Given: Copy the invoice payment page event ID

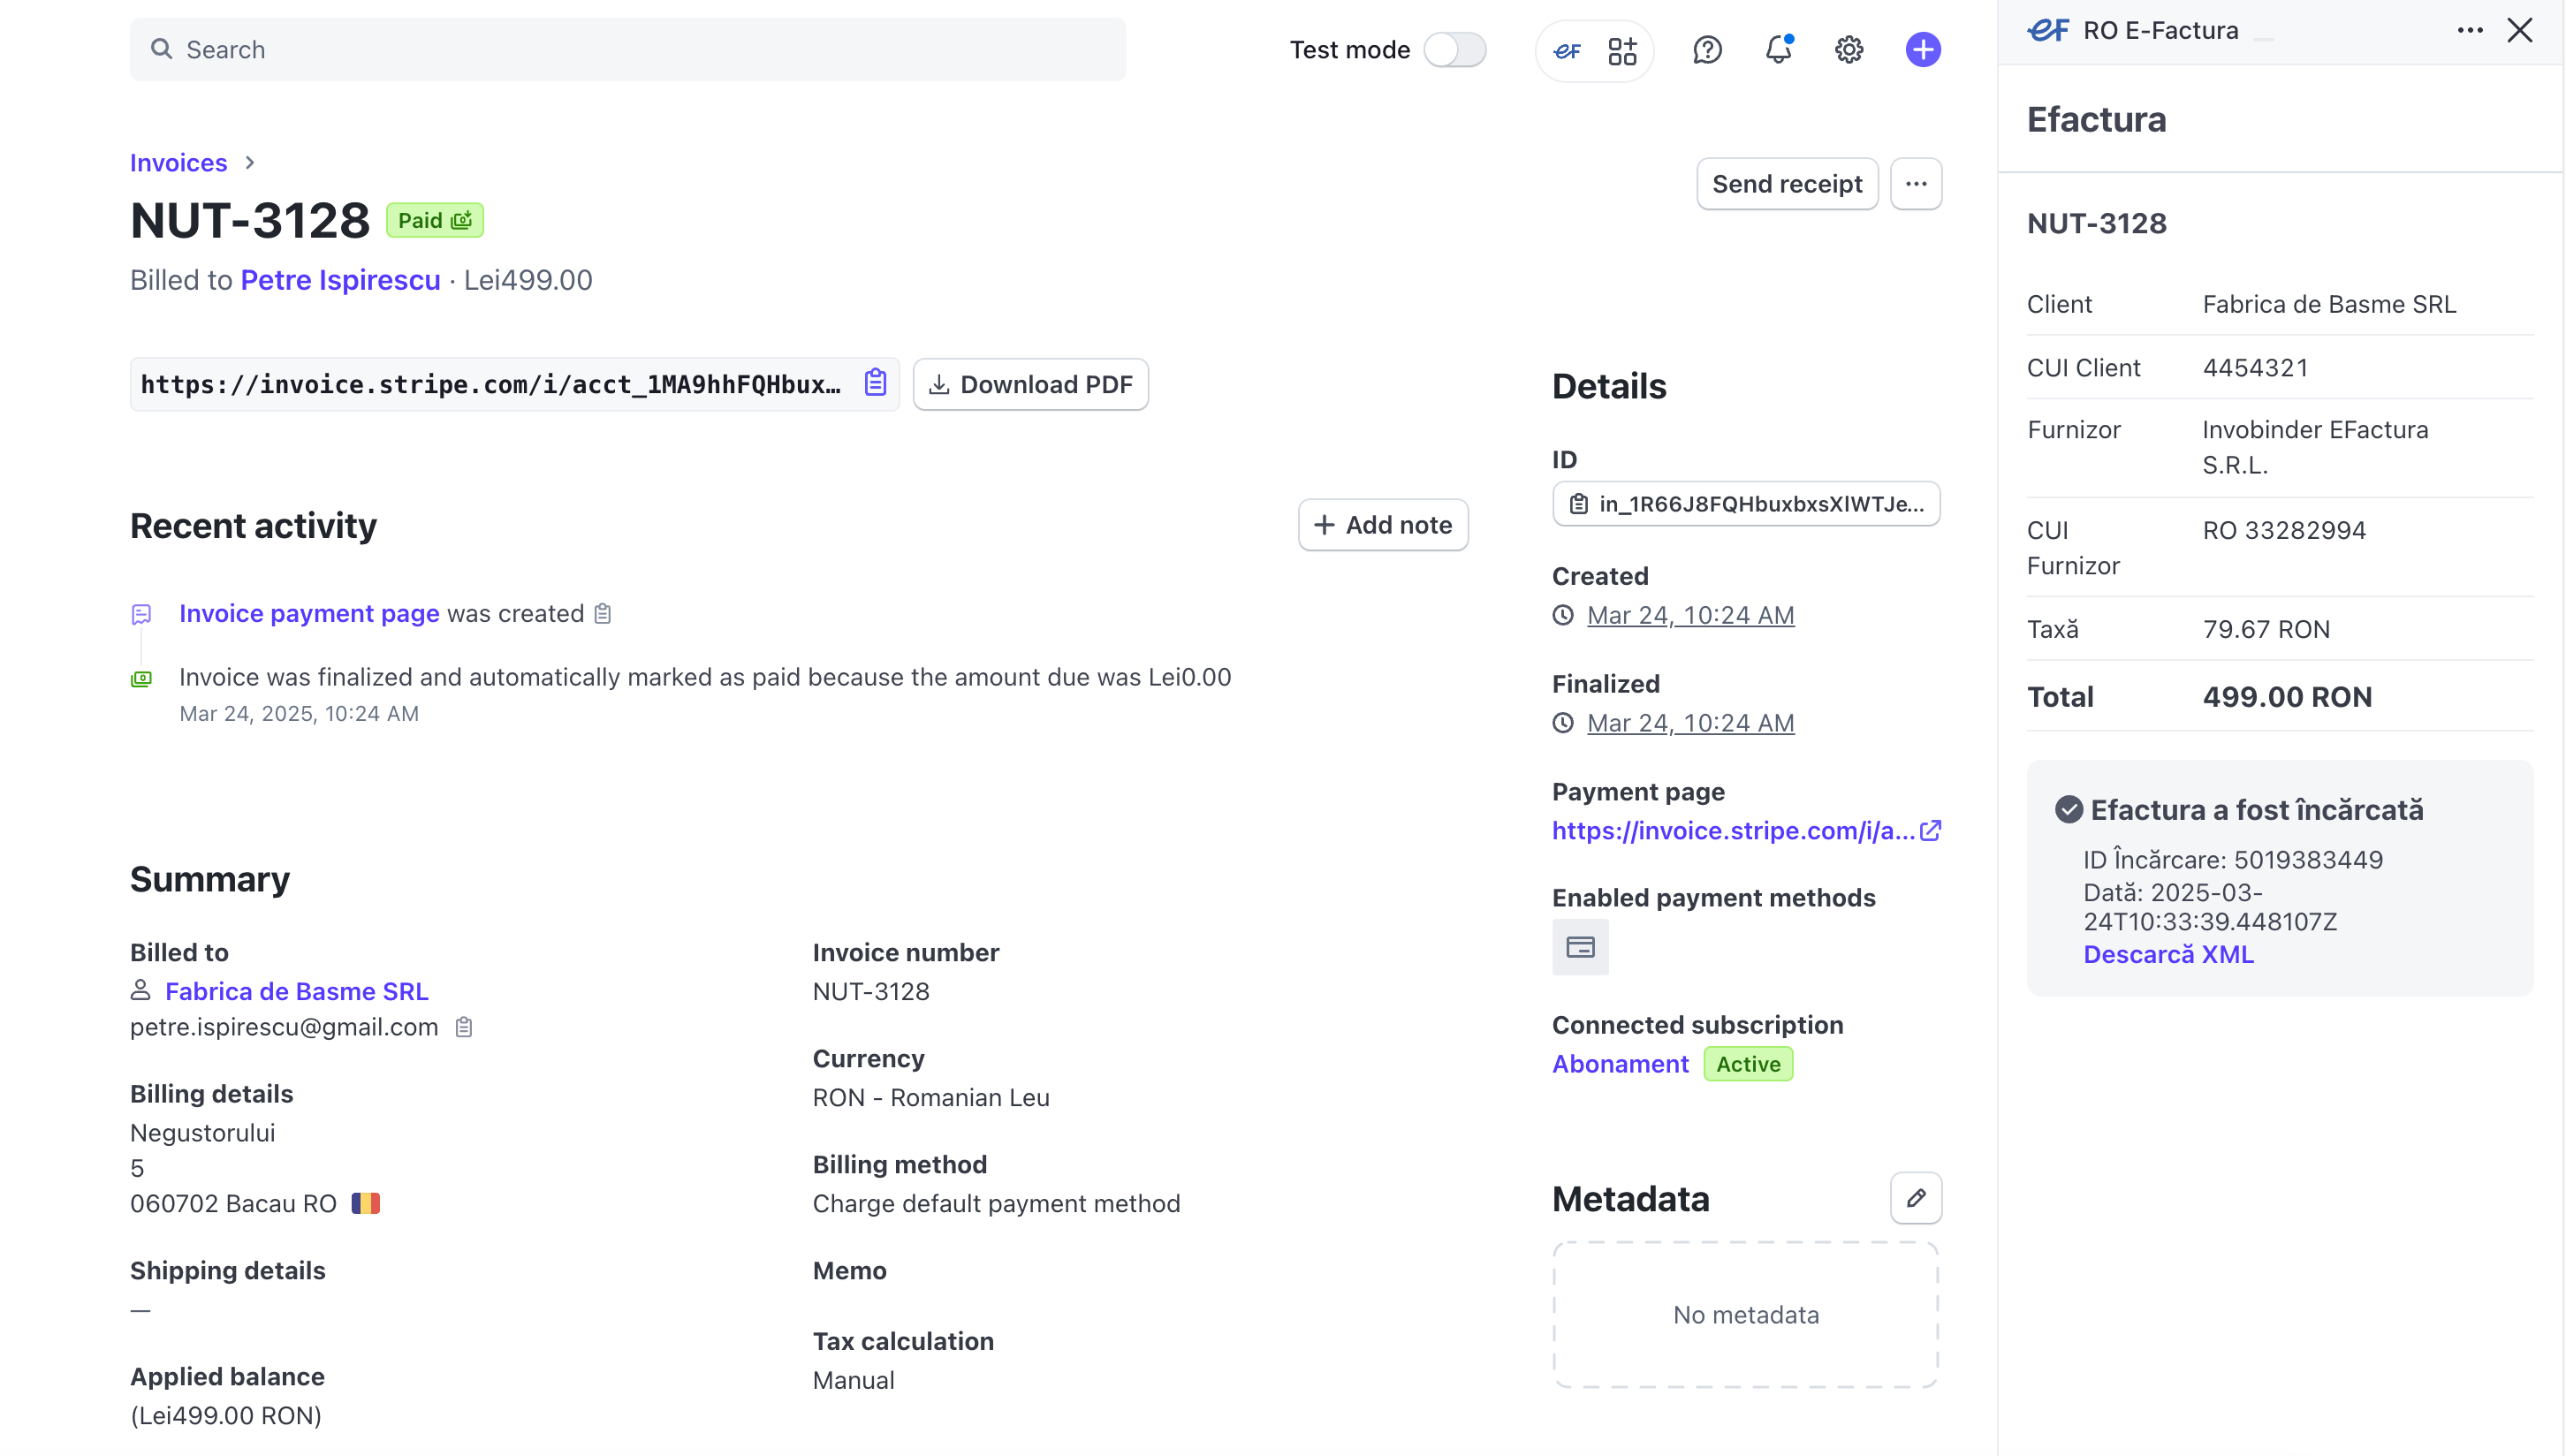Looking at the screenshot, I should tap(603, 613).
